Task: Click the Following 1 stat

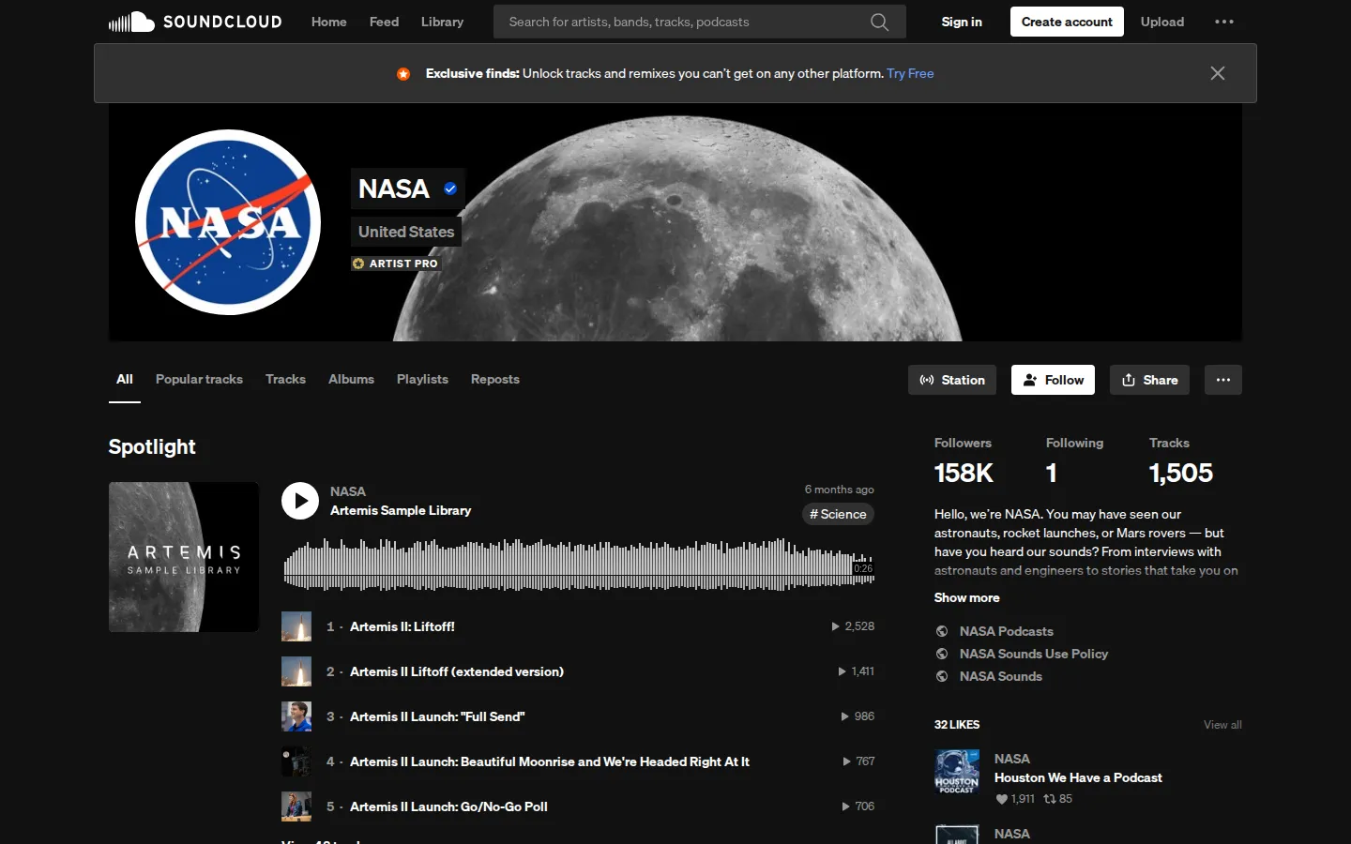Action: coord(1074,461)
